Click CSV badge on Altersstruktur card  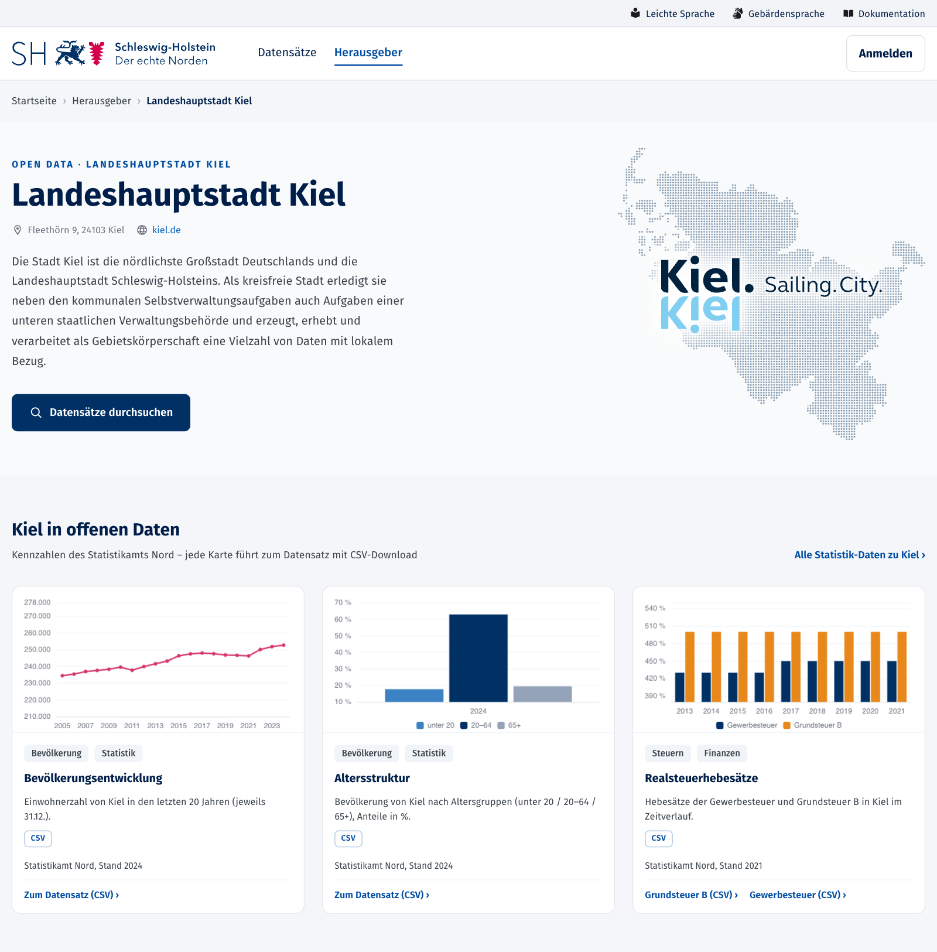point(348,838)
